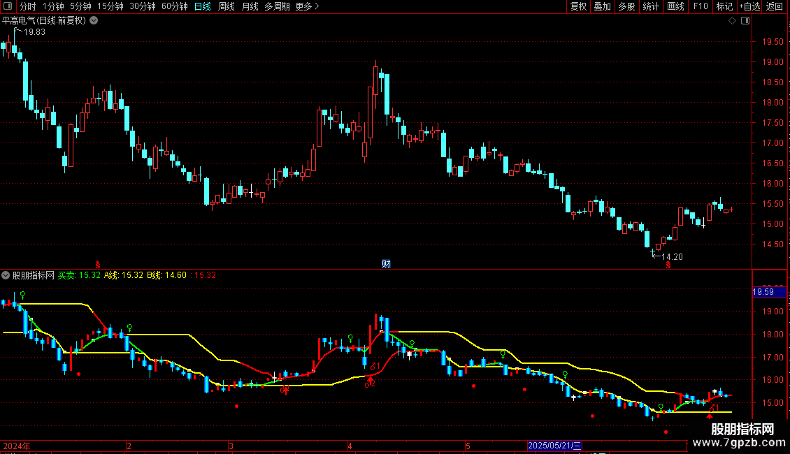Screen dimensions: 790x454
Task: Open the 多周期 multi-period view
Action: coord(277,6)
